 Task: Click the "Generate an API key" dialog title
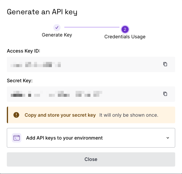[42, 12]
